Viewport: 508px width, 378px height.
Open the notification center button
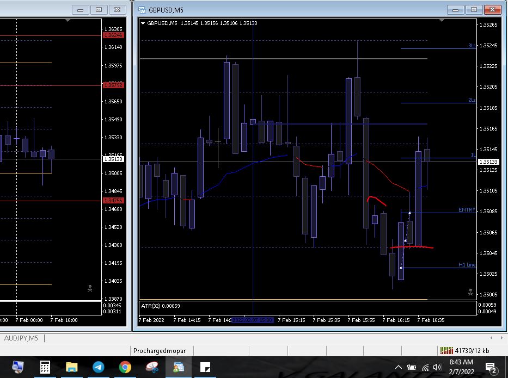(490, 368)
